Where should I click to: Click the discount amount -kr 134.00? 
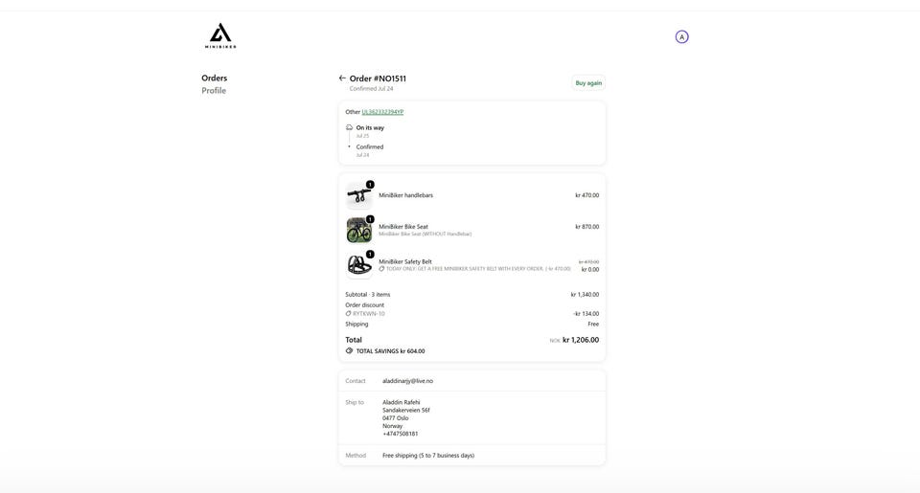click(x=586, y=314)
